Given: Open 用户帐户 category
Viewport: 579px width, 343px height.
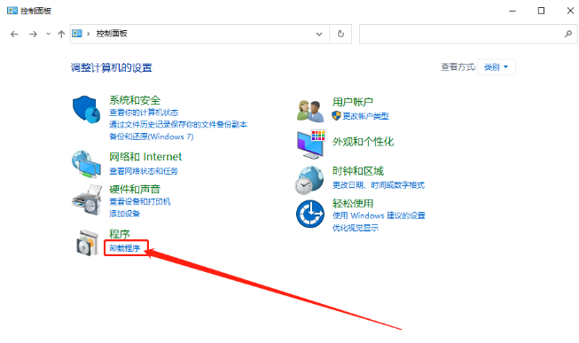Looking at the screenshot, I should coord(353,102).
